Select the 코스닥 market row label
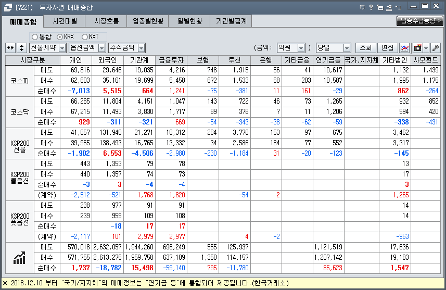The width and height of the screenshot is (446, 290). (x=20, y=112)
